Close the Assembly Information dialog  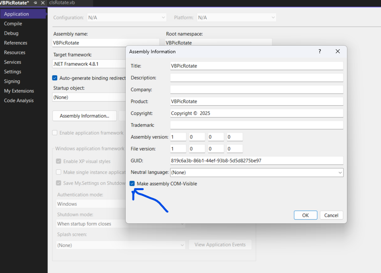[x=338, y=51]
